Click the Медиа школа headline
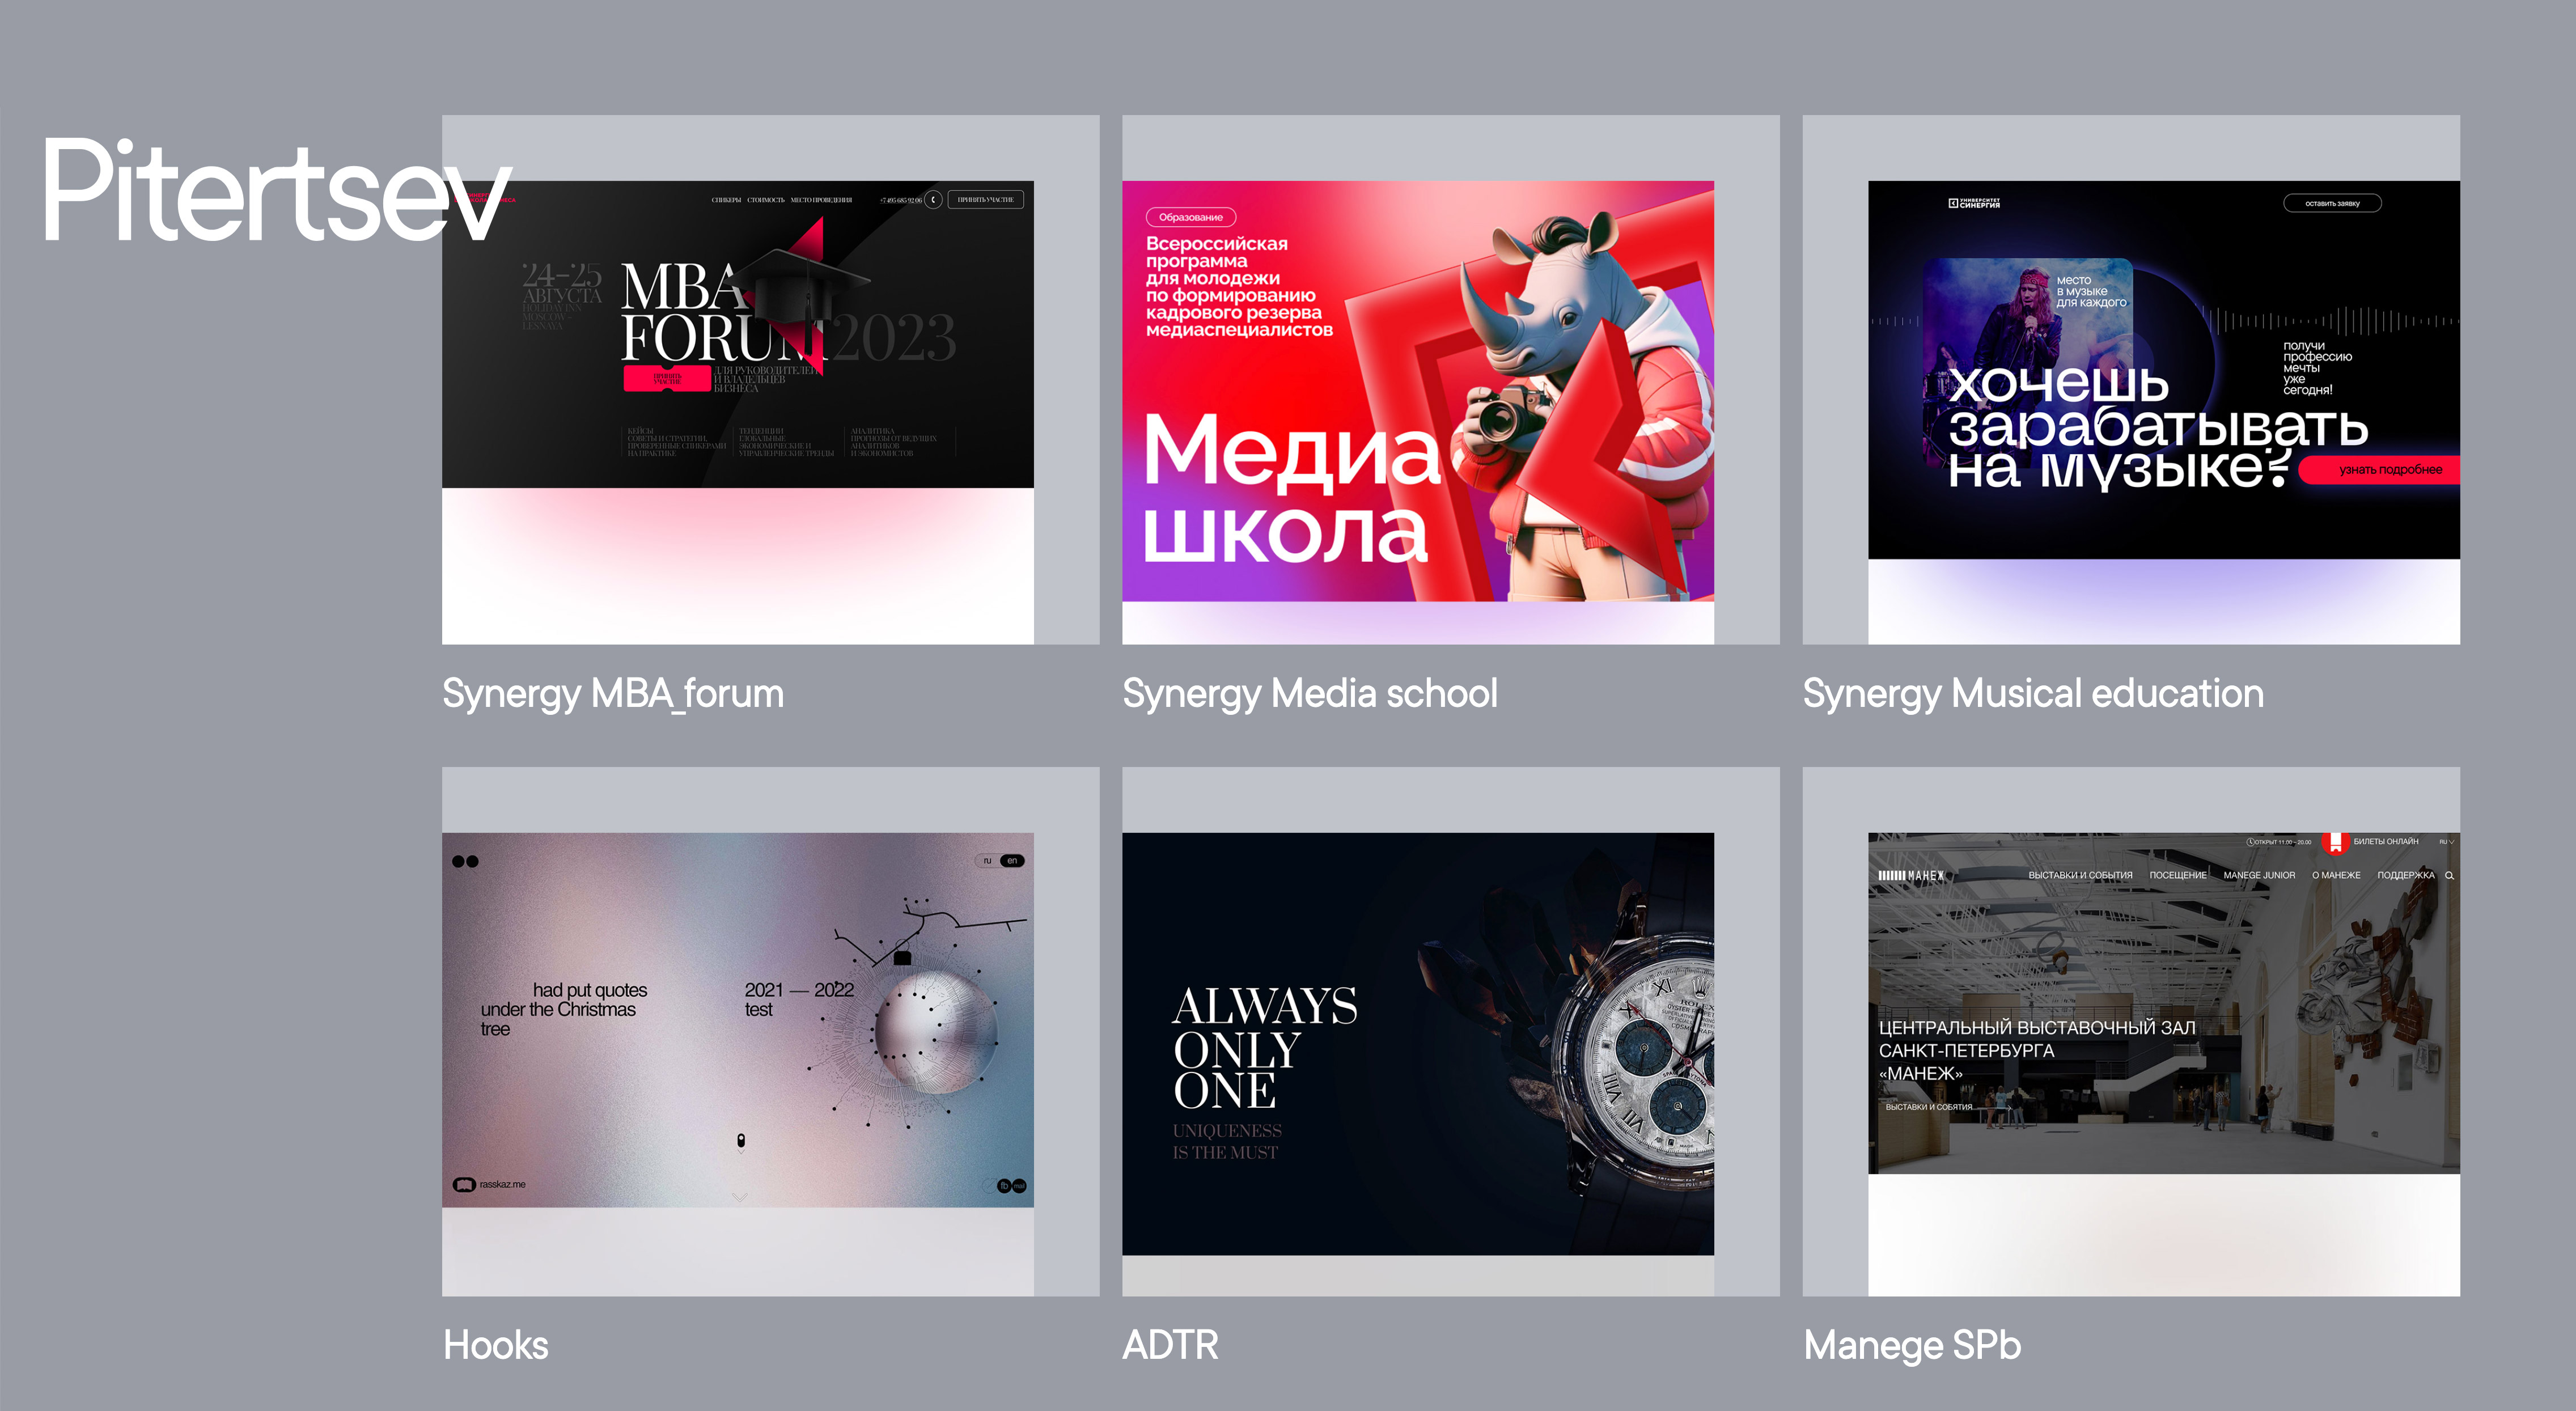This screenshot has width=2576, height=1411. (x=1292, y=490)
